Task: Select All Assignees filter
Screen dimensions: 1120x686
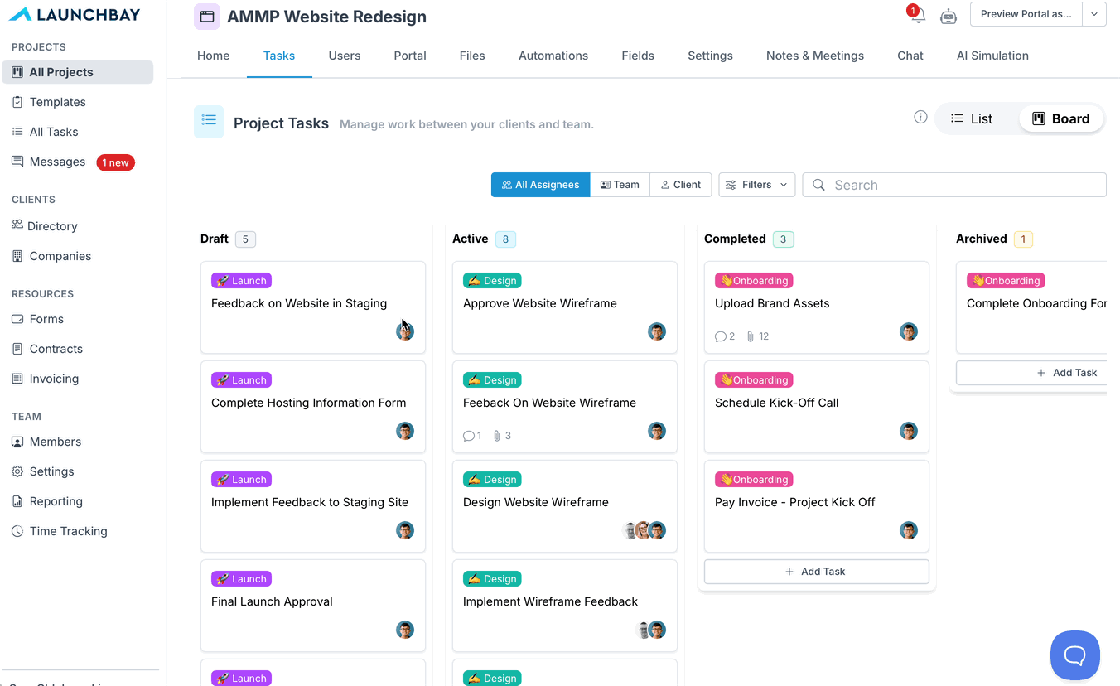Action: 541,185
